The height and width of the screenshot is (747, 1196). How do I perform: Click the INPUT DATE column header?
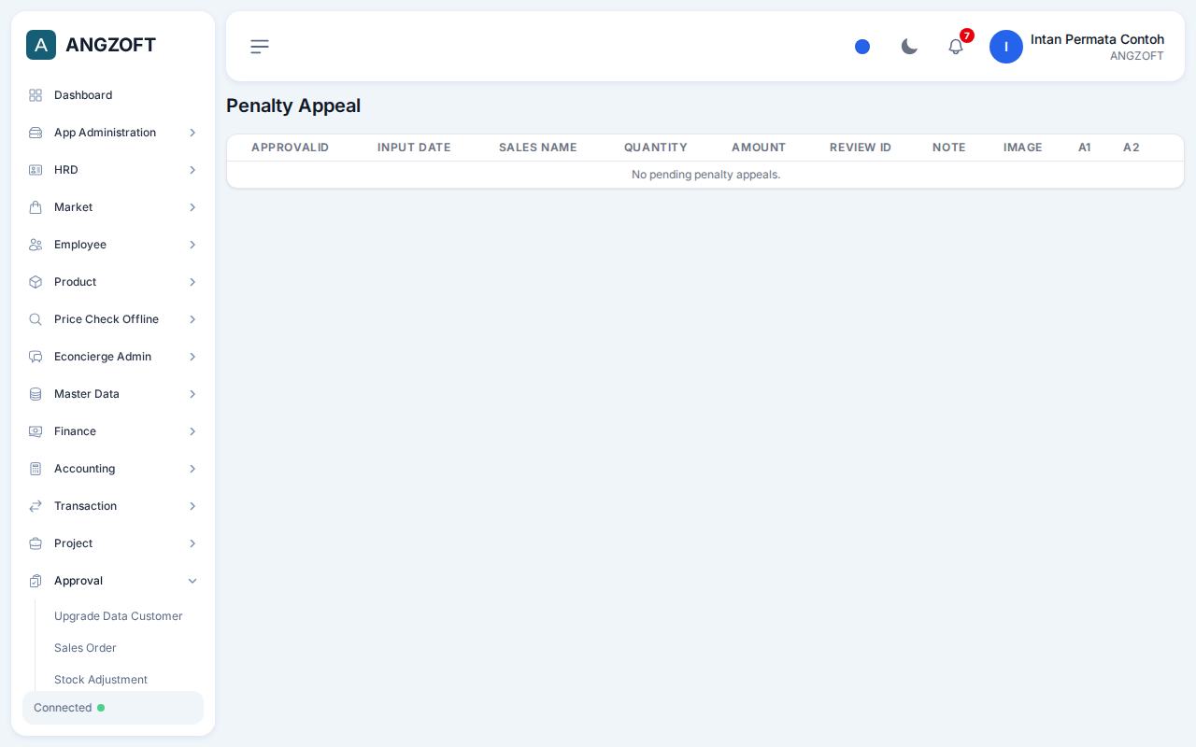click(x=414, y=148)
